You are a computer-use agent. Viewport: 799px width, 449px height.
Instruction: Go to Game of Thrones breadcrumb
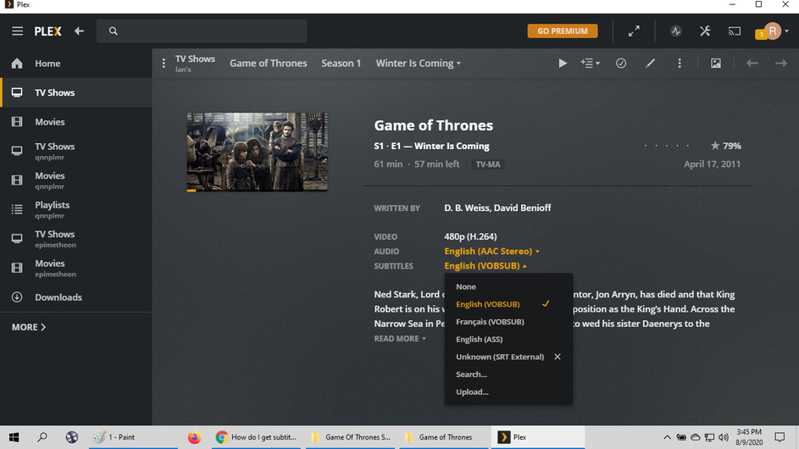268,64
